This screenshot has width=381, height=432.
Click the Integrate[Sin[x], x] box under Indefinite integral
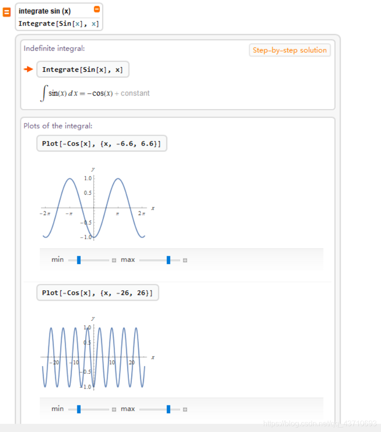click(82, 69)
